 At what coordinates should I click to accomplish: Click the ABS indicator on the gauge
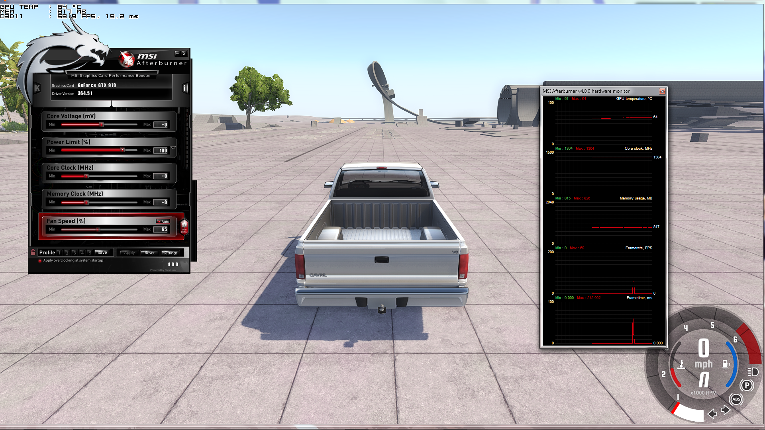point(736,399)
